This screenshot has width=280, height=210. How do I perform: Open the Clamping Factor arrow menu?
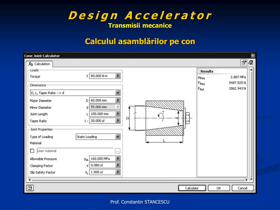tap(118, 165)
